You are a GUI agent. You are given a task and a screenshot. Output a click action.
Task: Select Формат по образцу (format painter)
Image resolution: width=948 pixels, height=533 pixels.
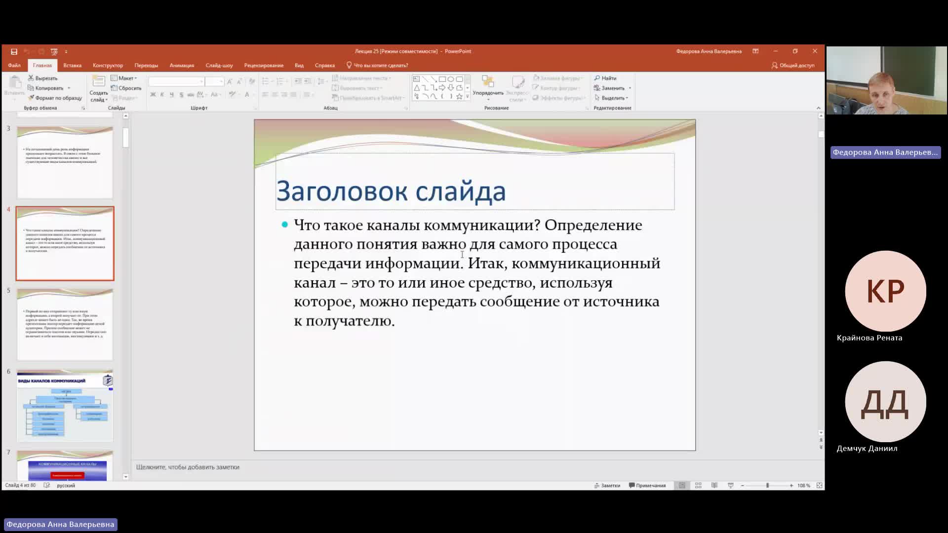tap(55, 98)
